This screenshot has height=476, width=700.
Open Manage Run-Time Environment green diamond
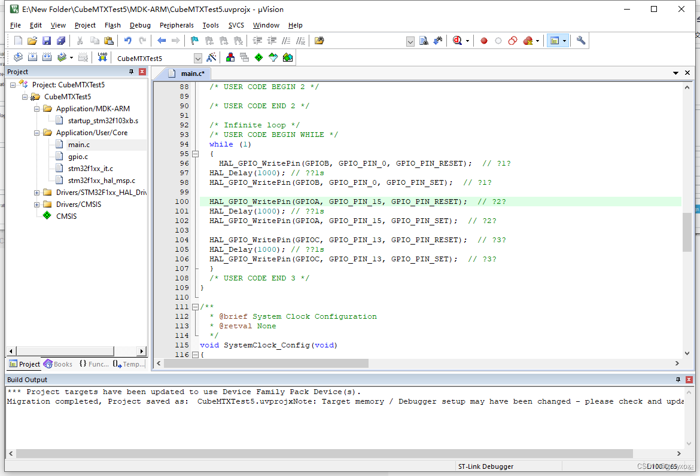click(x=258, y=57)
